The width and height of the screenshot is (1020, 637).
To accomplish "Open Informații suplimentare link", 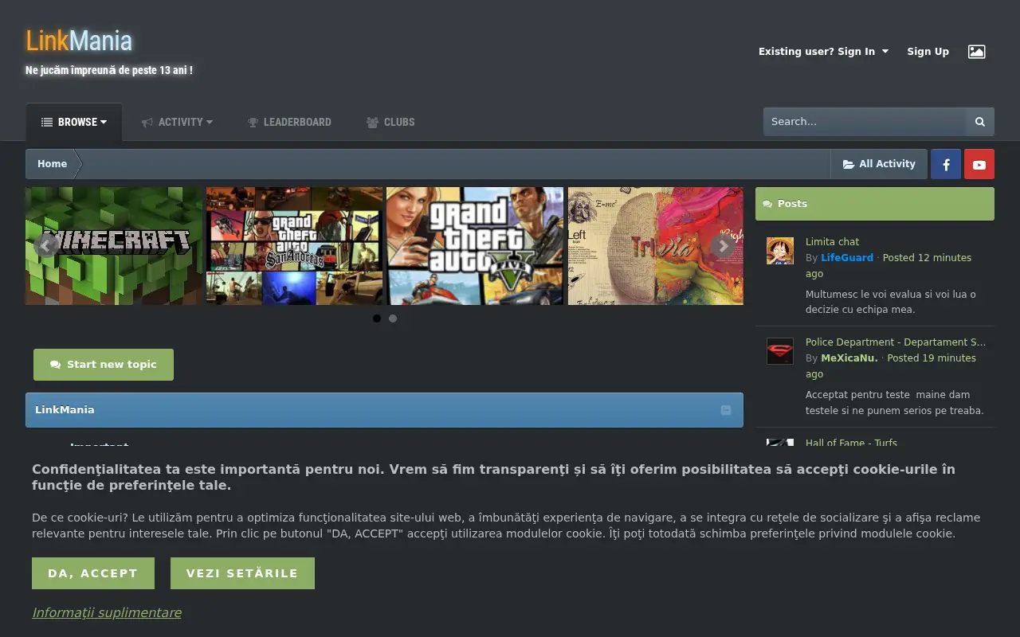I will point(107,612).
